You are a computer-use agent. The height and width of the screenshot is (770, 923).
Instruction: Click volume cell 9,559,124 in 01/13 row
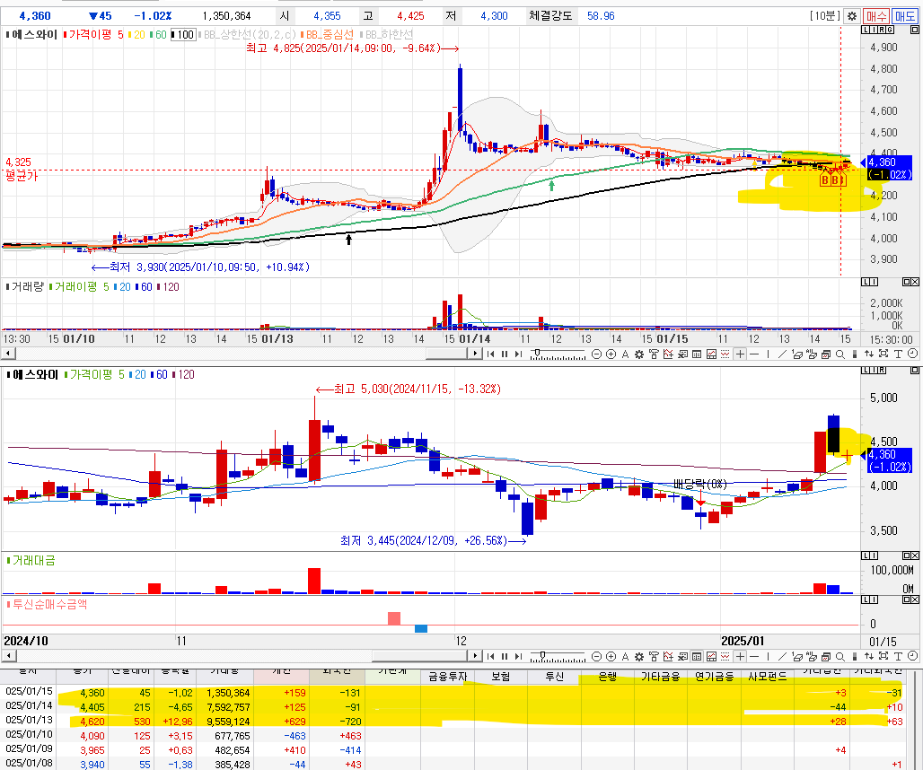pos(228,722)
